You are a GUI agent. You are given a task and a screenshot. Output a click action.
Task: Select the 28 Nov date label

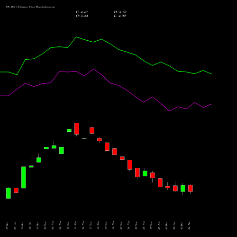(159, 226)
